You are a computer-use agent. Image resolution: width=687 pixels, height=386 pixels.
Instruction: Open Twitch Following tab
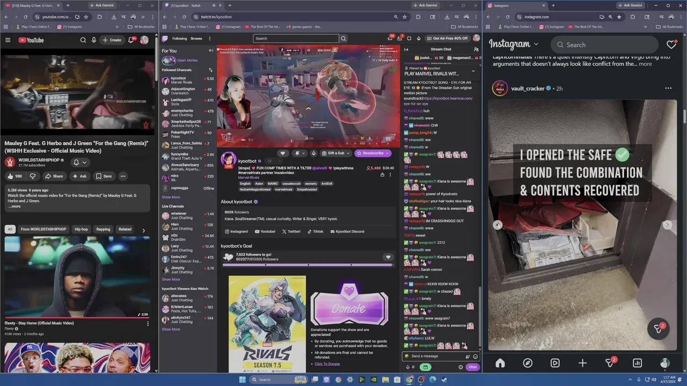(x=180, y=39)
